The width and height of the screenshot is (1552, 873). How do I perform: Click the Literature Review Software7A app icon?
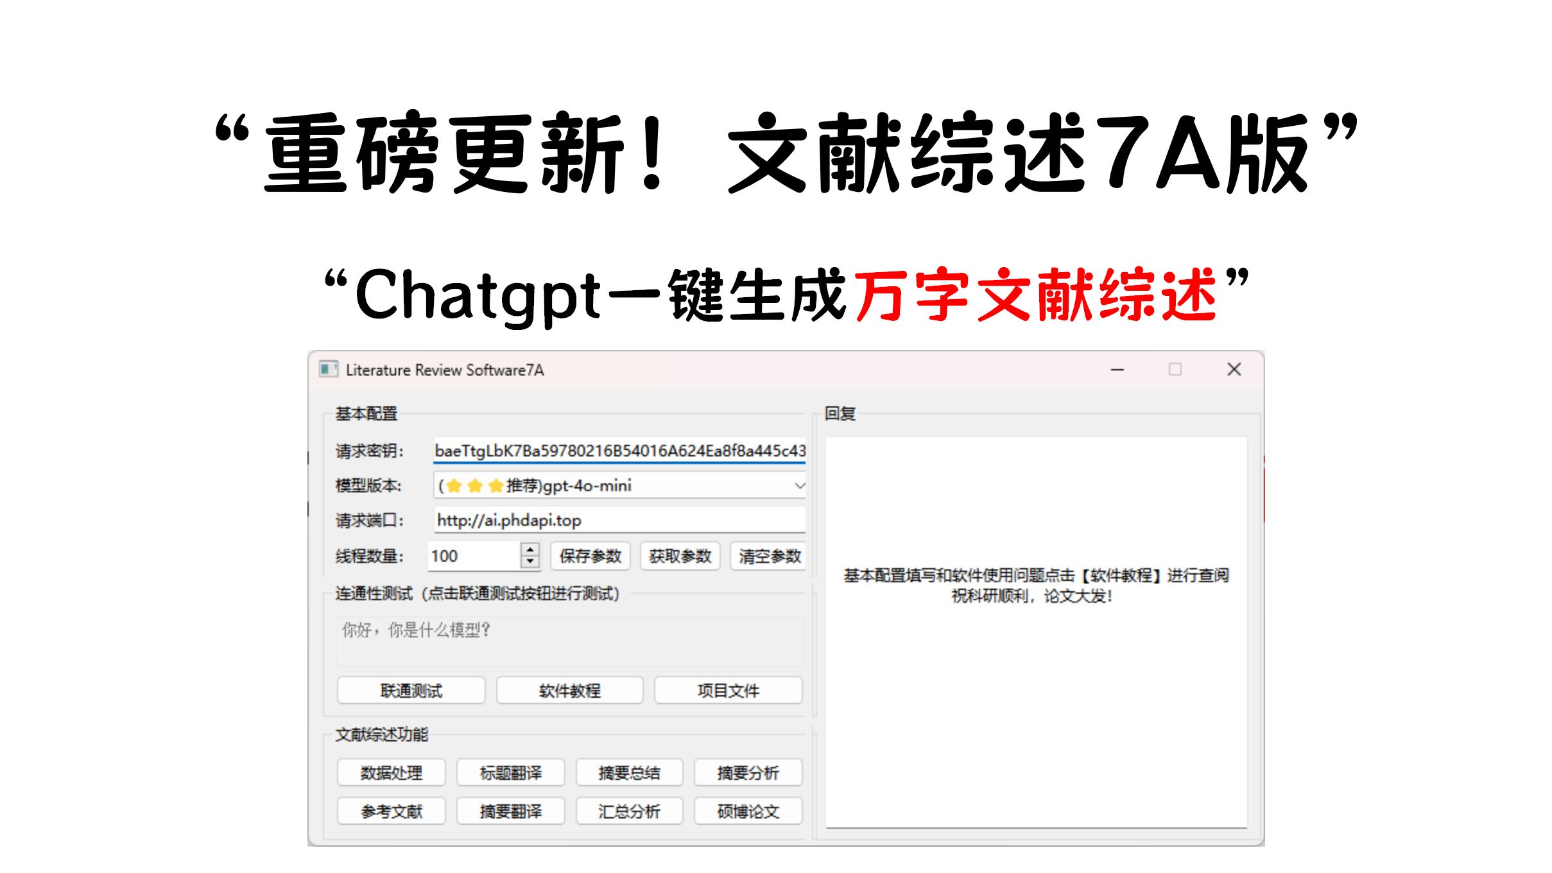(x=329, y=369)
